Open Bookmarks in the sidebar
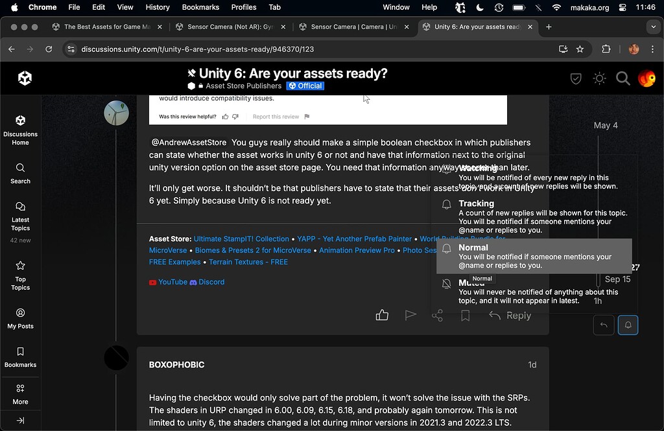This screenshot has width=664, height=431. (20, 357)
